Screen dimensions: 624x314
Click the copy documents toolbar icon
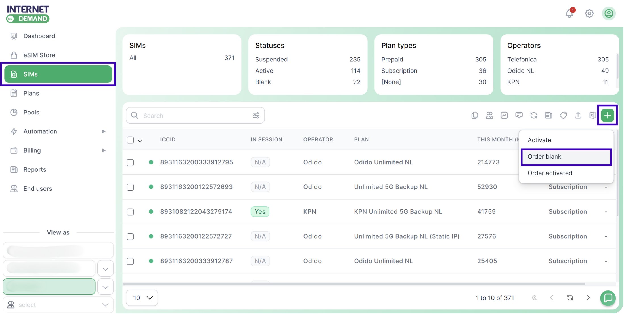[x=475, y=115]
